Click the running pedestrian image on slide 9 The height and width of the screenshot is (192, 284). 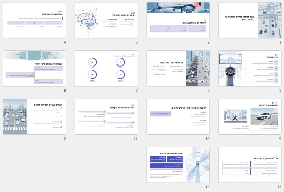235,116
